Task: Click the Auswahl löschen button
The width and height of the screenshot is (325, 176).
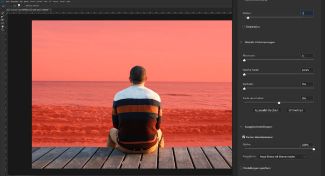Action: (267, 110)
